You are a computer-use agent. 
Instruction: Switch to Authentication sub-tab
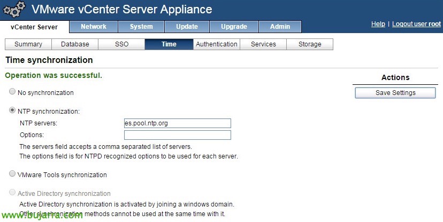217,44
